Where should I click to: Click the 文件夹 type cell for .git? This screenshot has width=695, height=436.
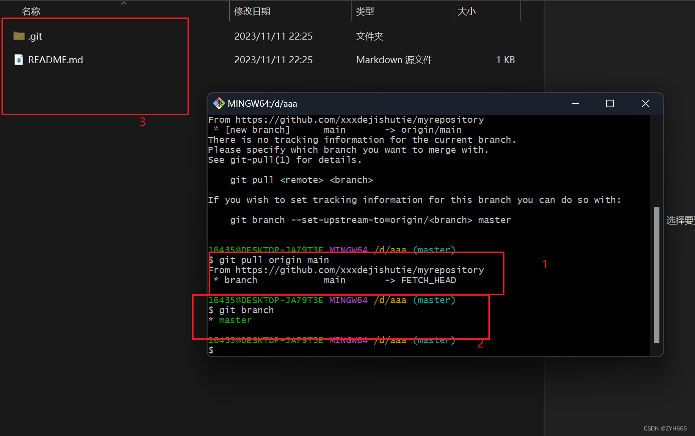pos(370,36)
